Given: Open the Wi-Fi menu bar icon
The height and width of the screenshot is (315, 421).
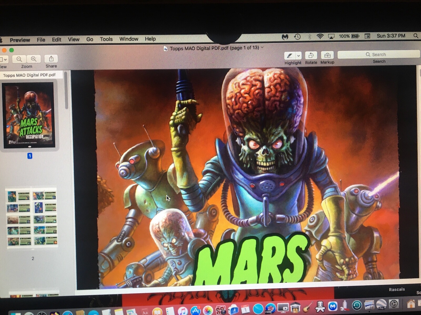Looking at the screenshot, I should tap(320, 36).
